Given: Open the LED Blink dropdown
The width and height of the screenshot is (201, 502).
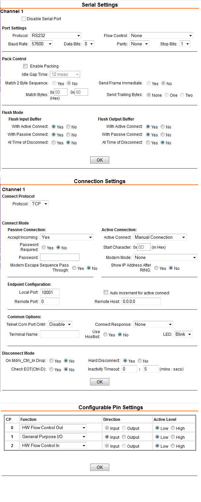Looking at the screenshot, I should click(x=183, y=334).
